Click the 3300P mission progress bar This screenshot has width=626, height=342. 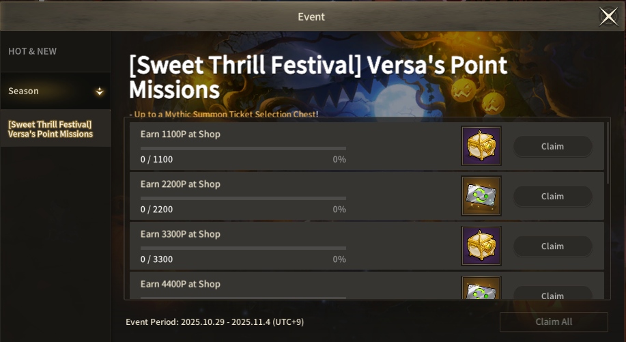tap(243, 248)
